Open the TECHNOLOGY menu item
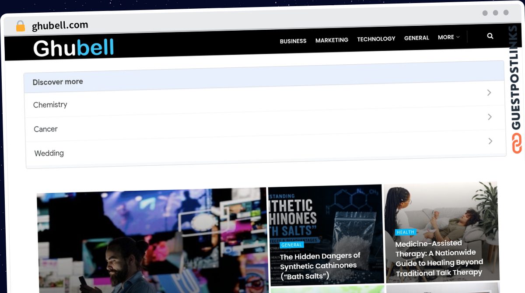 point(376,39)
